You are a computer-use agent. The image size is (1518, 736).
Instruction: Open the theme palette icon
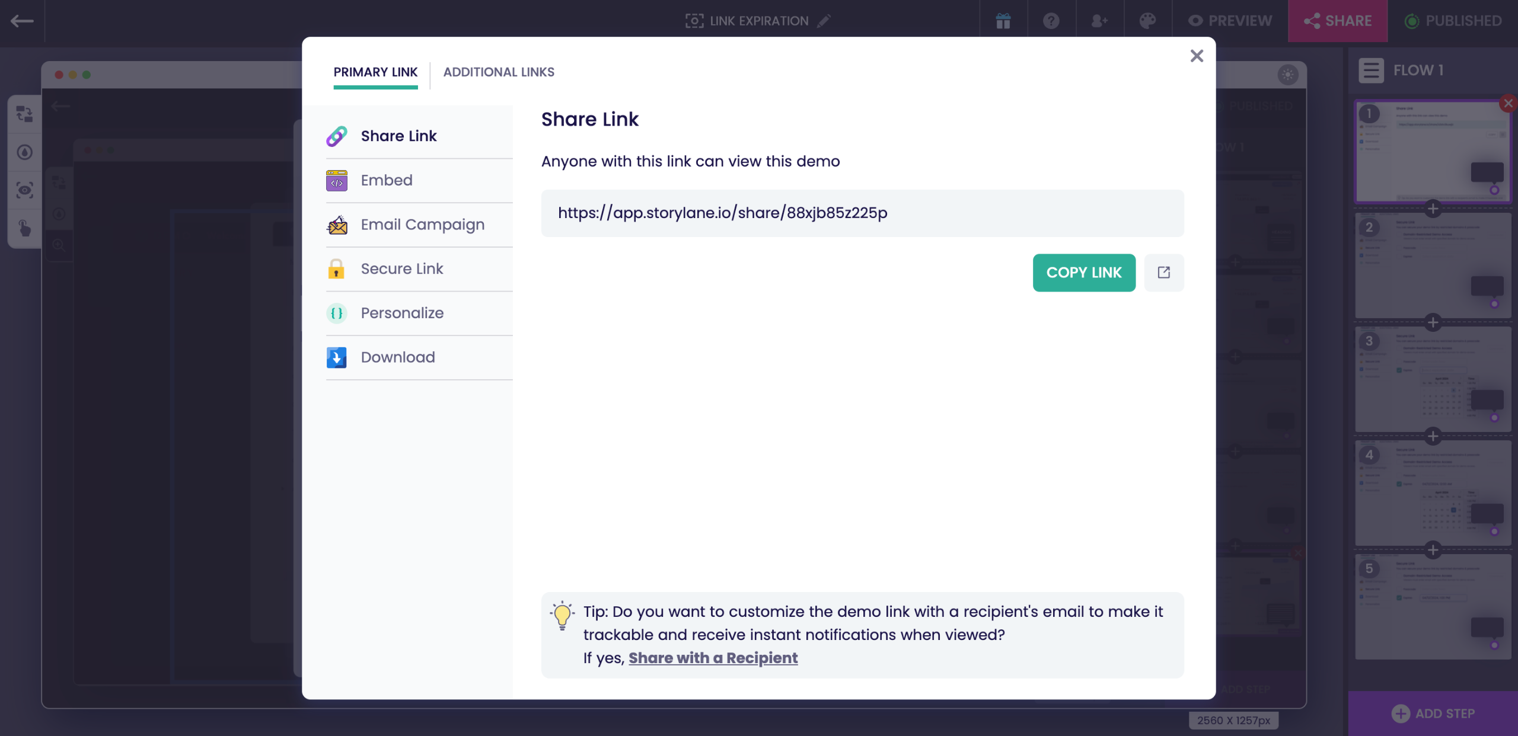1147,21
